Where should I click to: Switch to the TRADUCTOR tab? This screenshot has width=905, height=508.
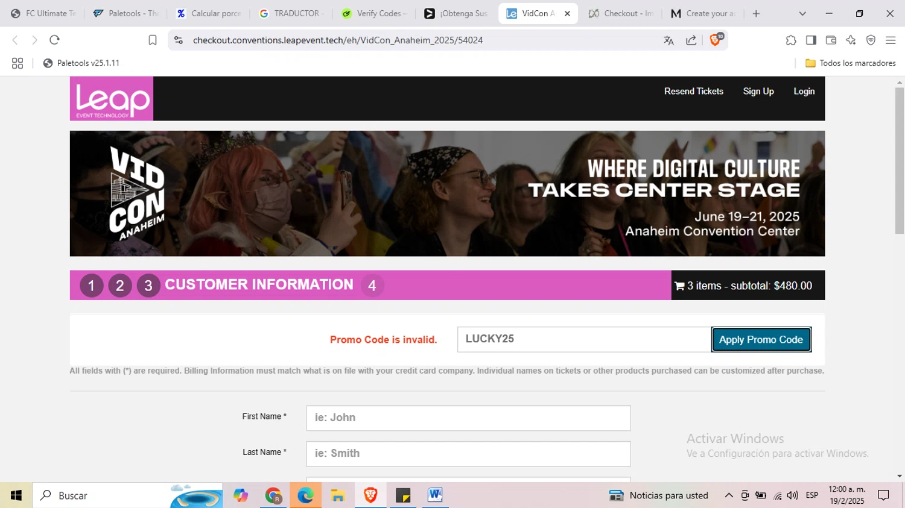pyautogui.click(x=291, y=13)
